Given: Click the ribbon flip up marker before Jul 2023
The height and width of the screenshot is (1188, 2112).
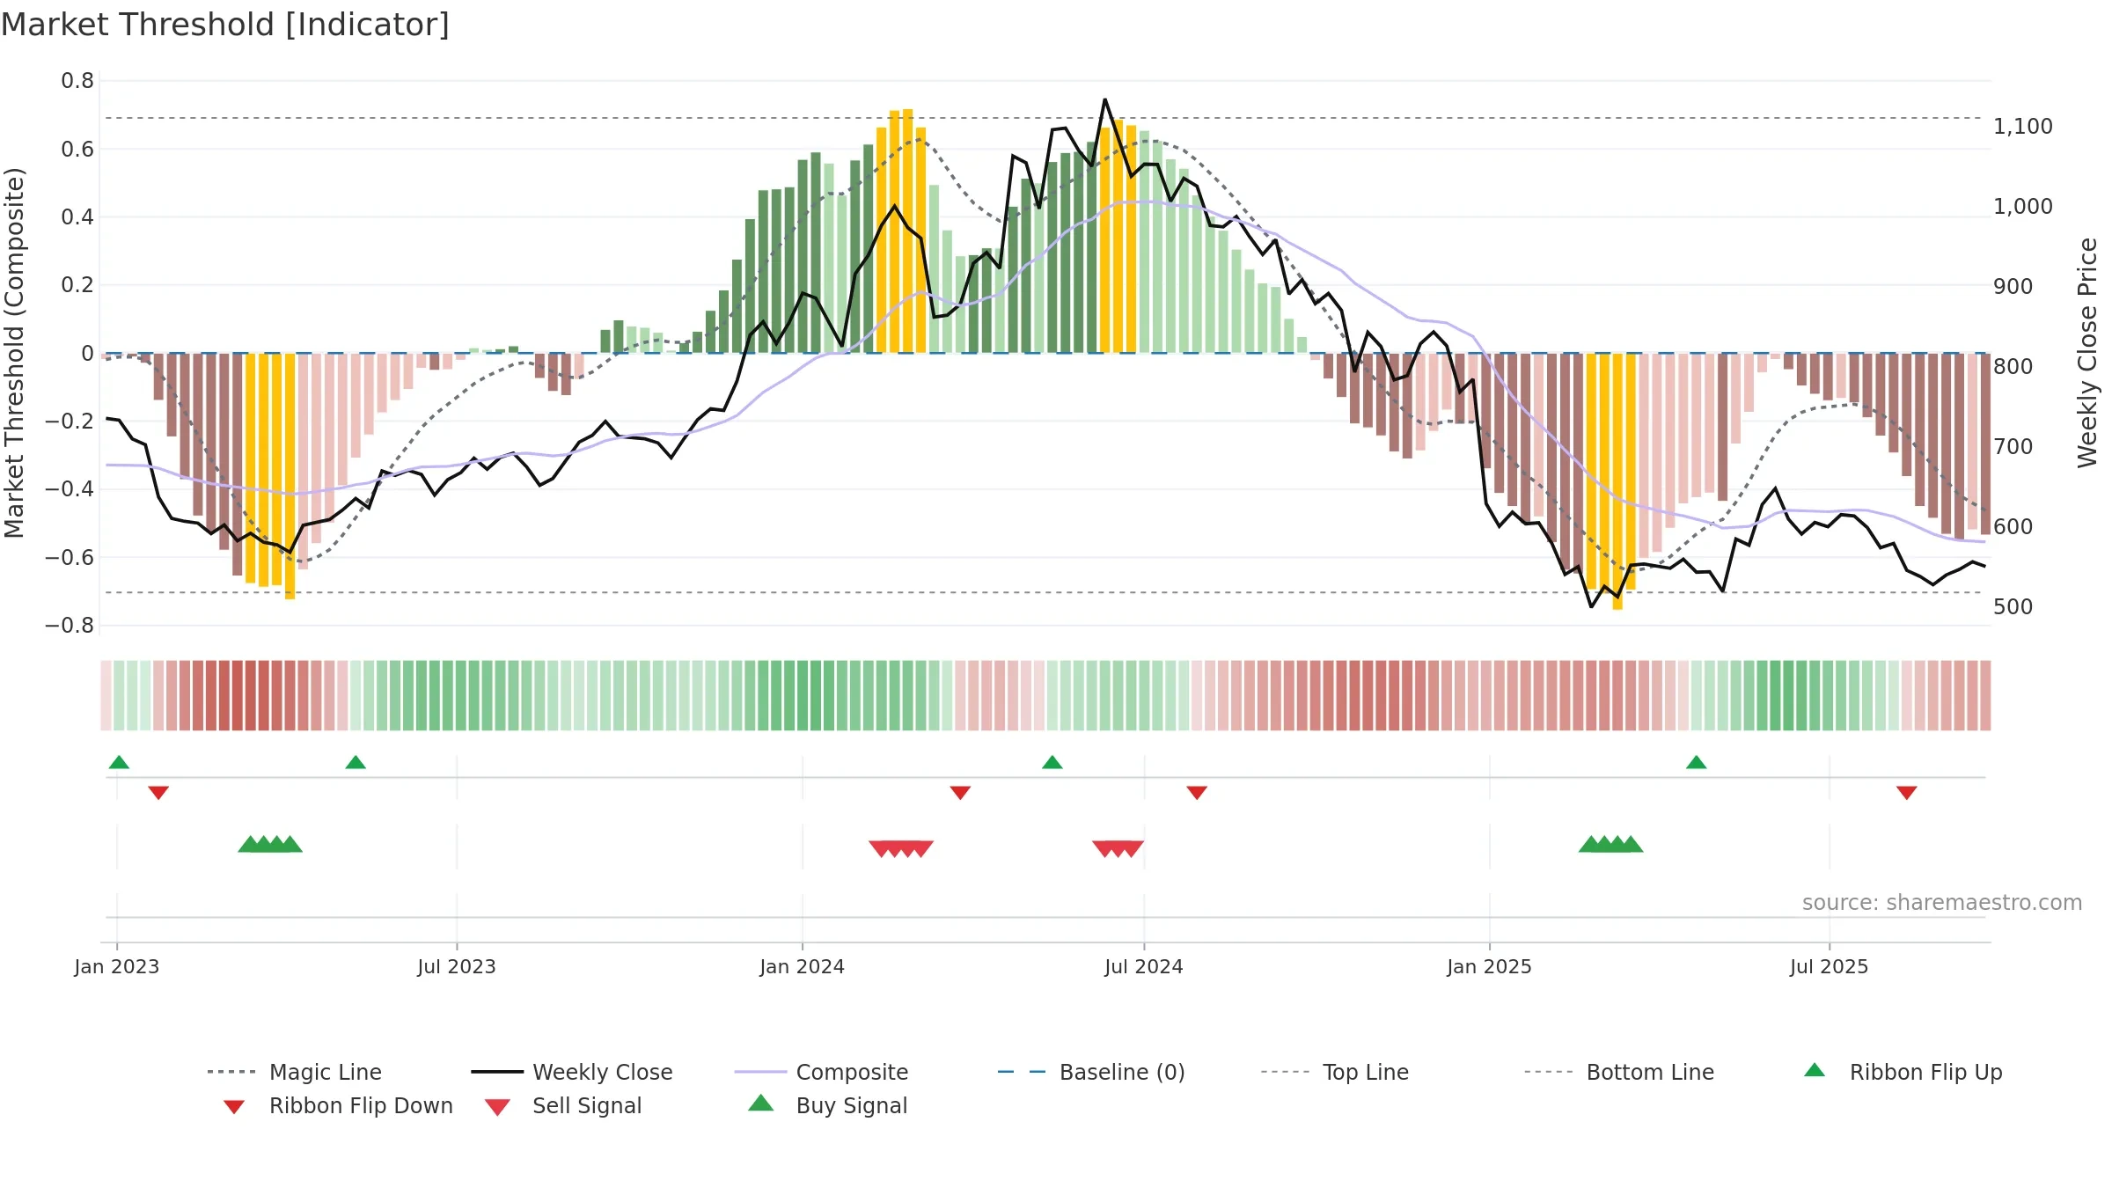Looking at the screenshot, I should click(356, 762).
